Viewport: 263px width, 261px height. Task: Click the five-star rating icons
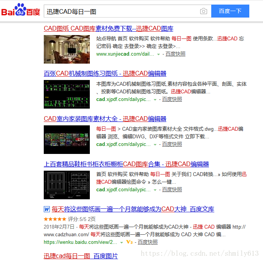click(55, 219)
